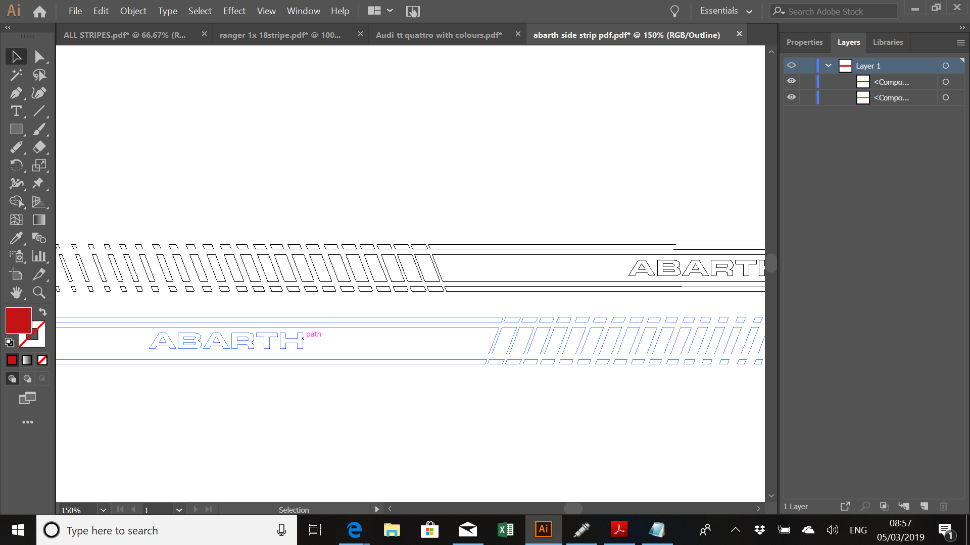This screenshot has height=545, width=970.
Task: Switch to ALL STRIPES.pdf document tab
Action: [125, 35]
